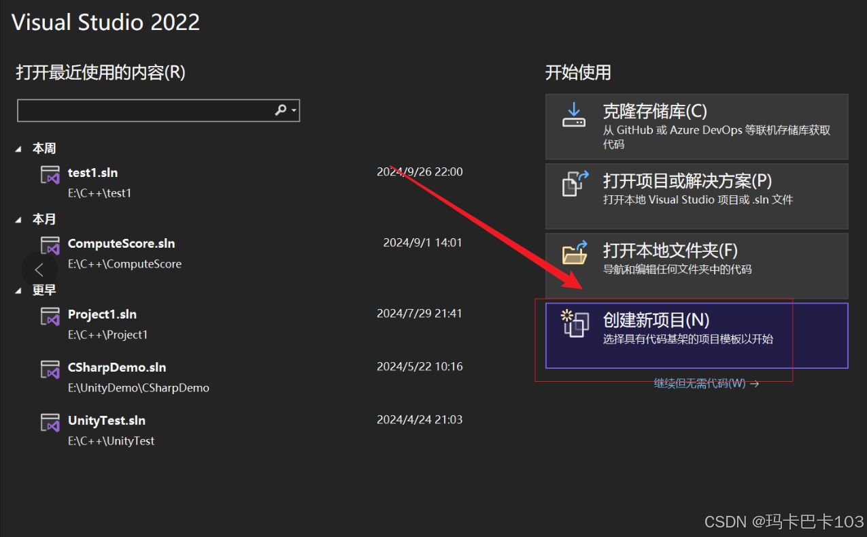Click the round back arrow button
The width and height of the screenshot is (867, 537).
click(39, 269)
